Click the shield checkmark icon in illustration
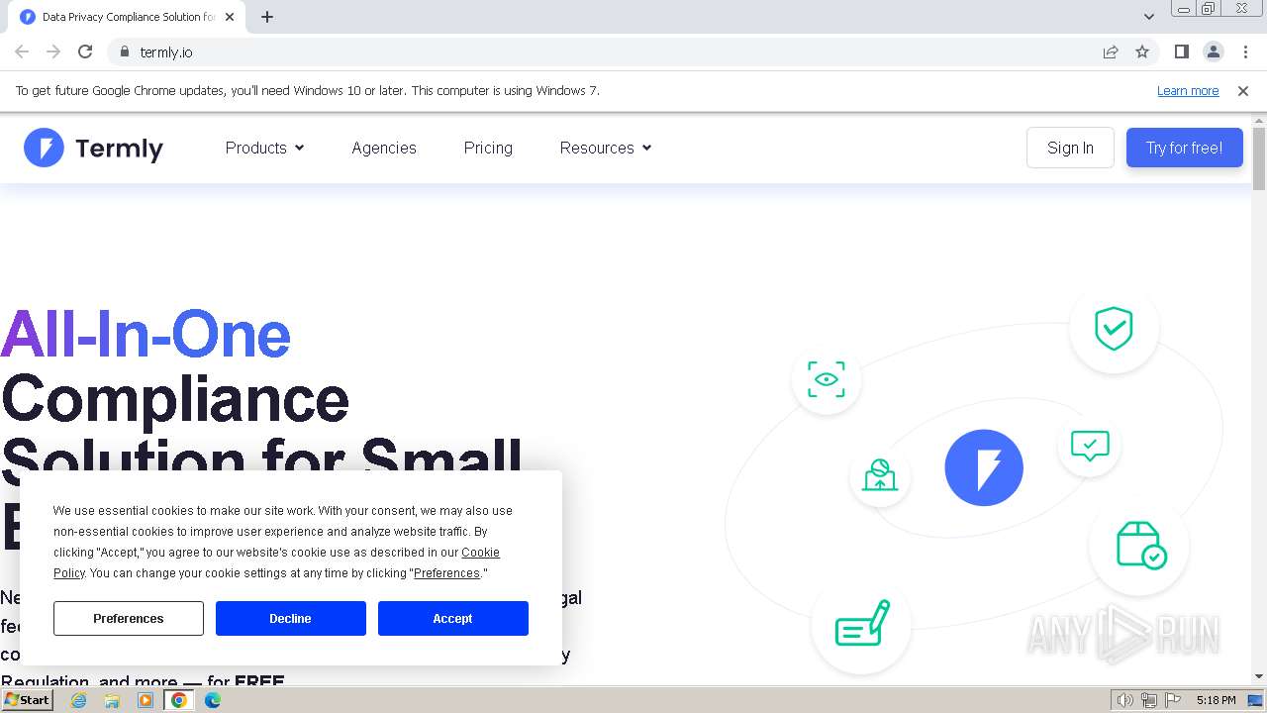 point(1114,329)
